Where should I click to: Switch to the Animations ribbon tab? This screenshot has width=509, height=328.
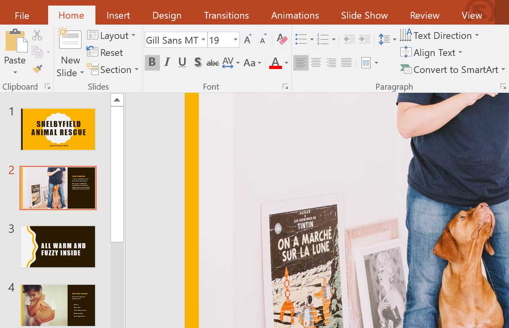(x=295, y=15)
